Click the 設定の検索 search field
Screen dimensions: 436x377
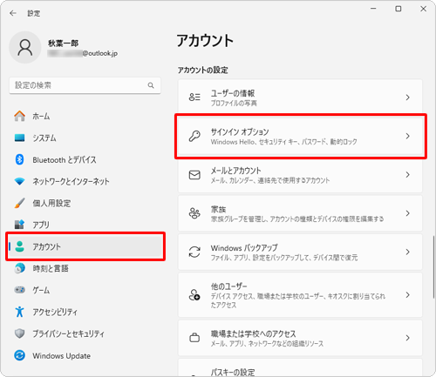click(x=85, y=85)
